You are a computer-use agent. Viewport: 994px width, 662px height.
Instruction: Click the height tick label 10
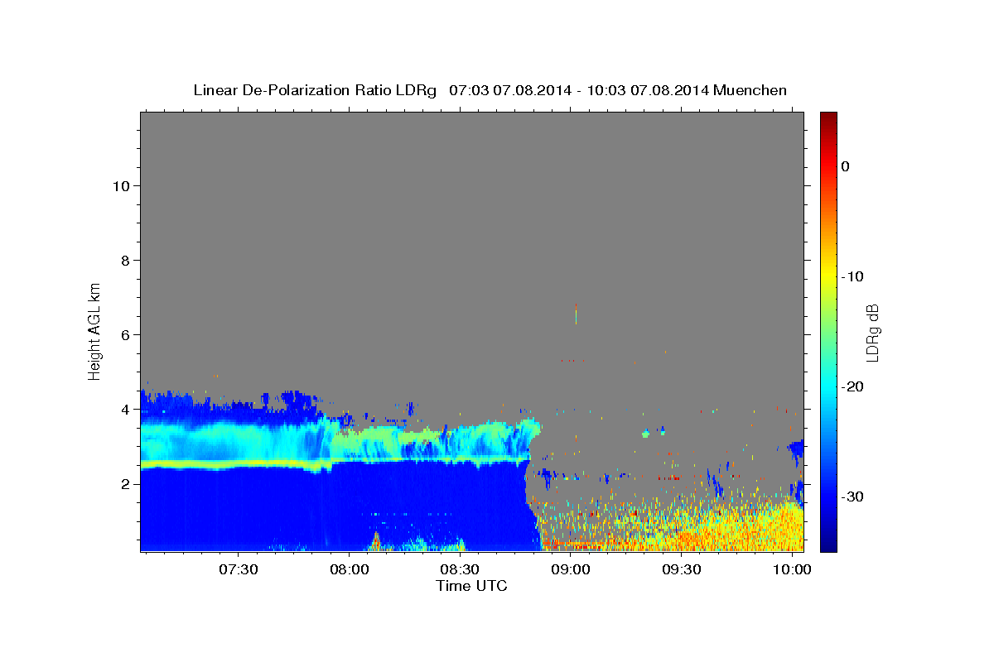(x=120, y=185)
